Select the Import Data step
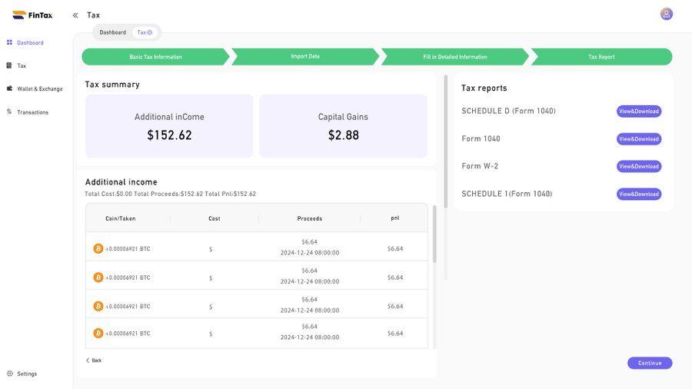This screenshot has height=389, width=692. 305,56
